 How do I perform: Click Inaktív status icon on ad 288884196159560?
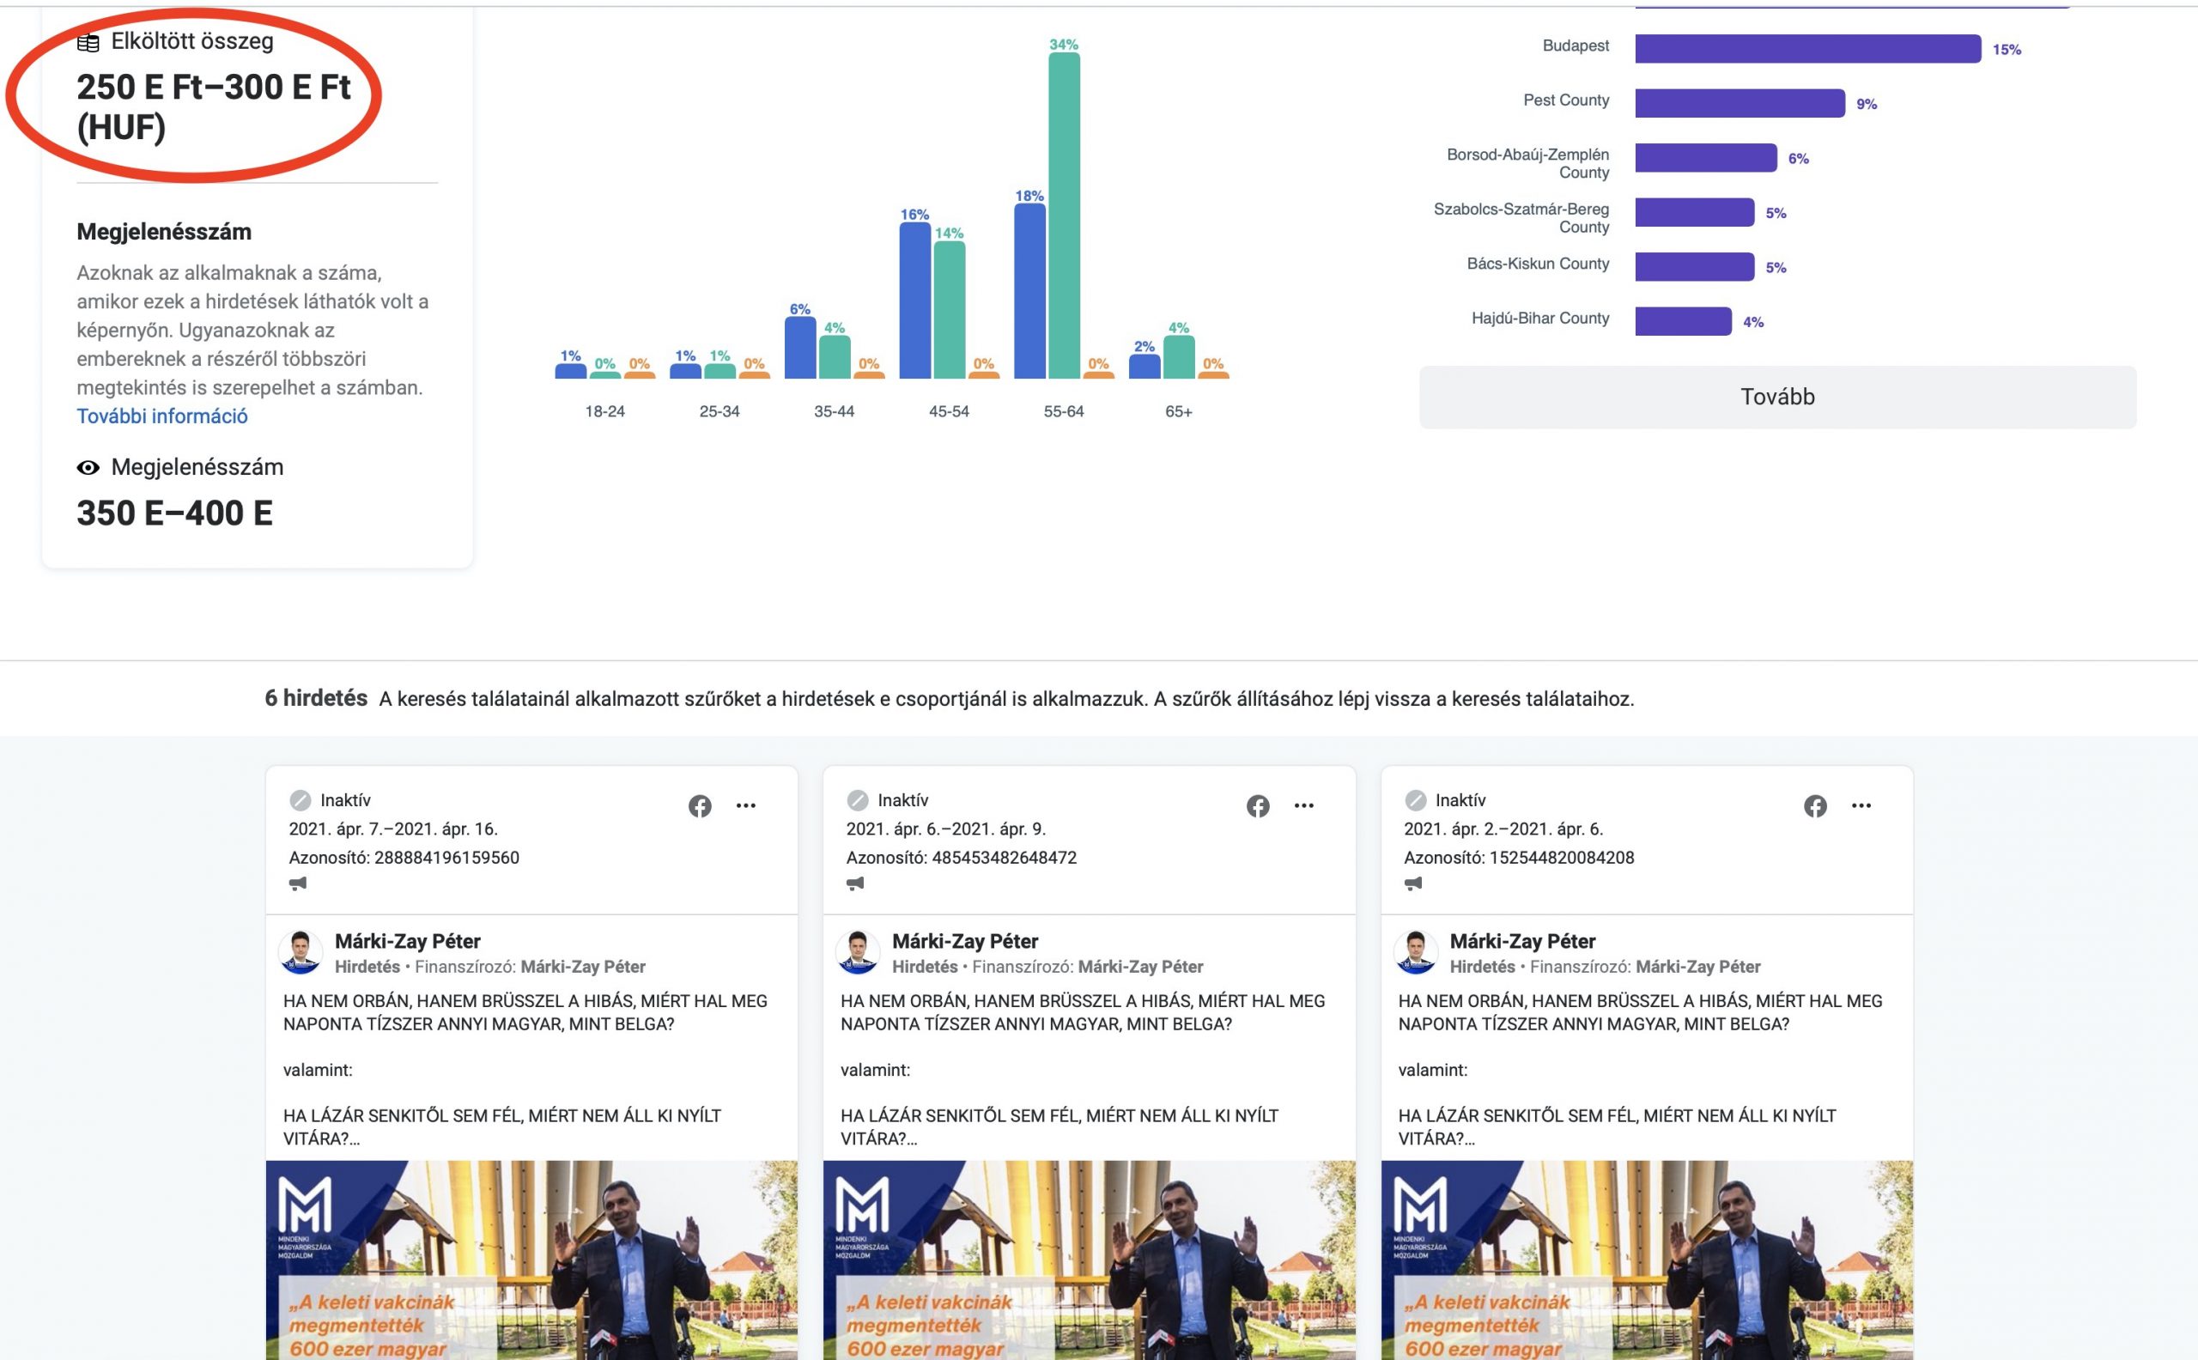click(x=301, y=799)
